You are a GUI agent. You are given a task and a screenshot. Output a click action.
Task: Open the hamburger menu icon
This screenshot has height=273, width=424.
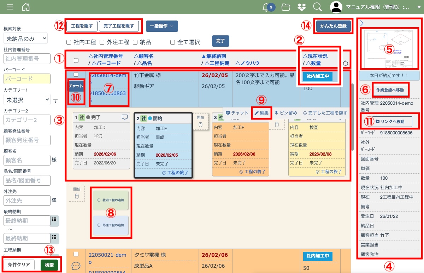coord(10,7)
